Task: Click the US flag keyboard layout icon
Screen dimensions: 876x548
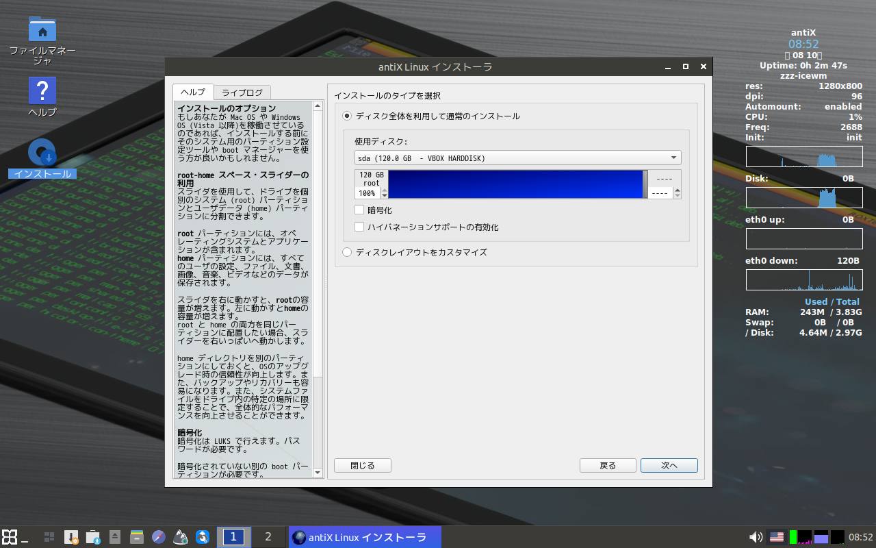Action: (x=777, y=537)
